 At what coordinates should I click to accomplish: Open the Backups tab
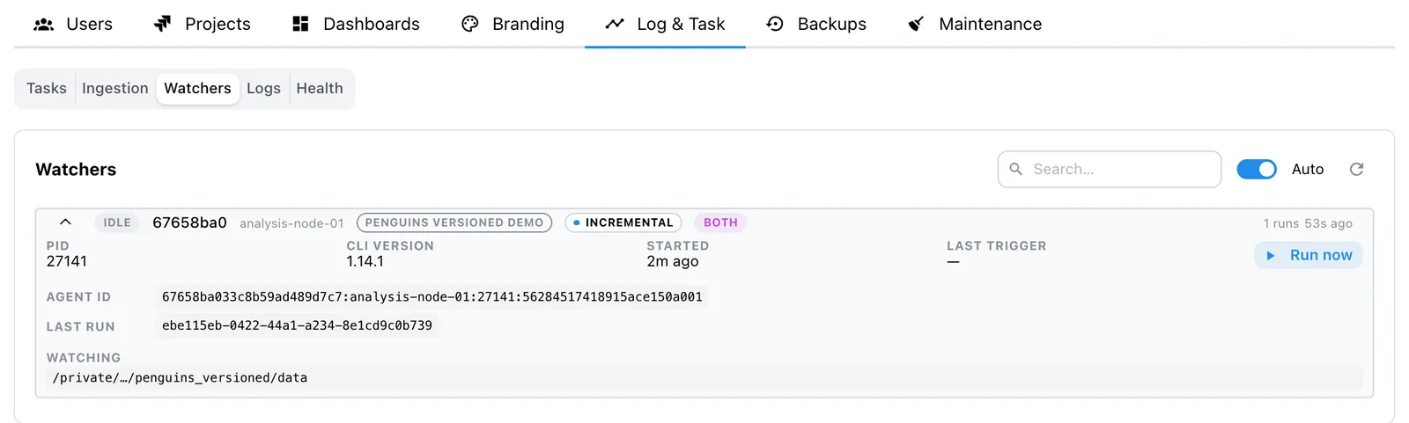[816, 24]
